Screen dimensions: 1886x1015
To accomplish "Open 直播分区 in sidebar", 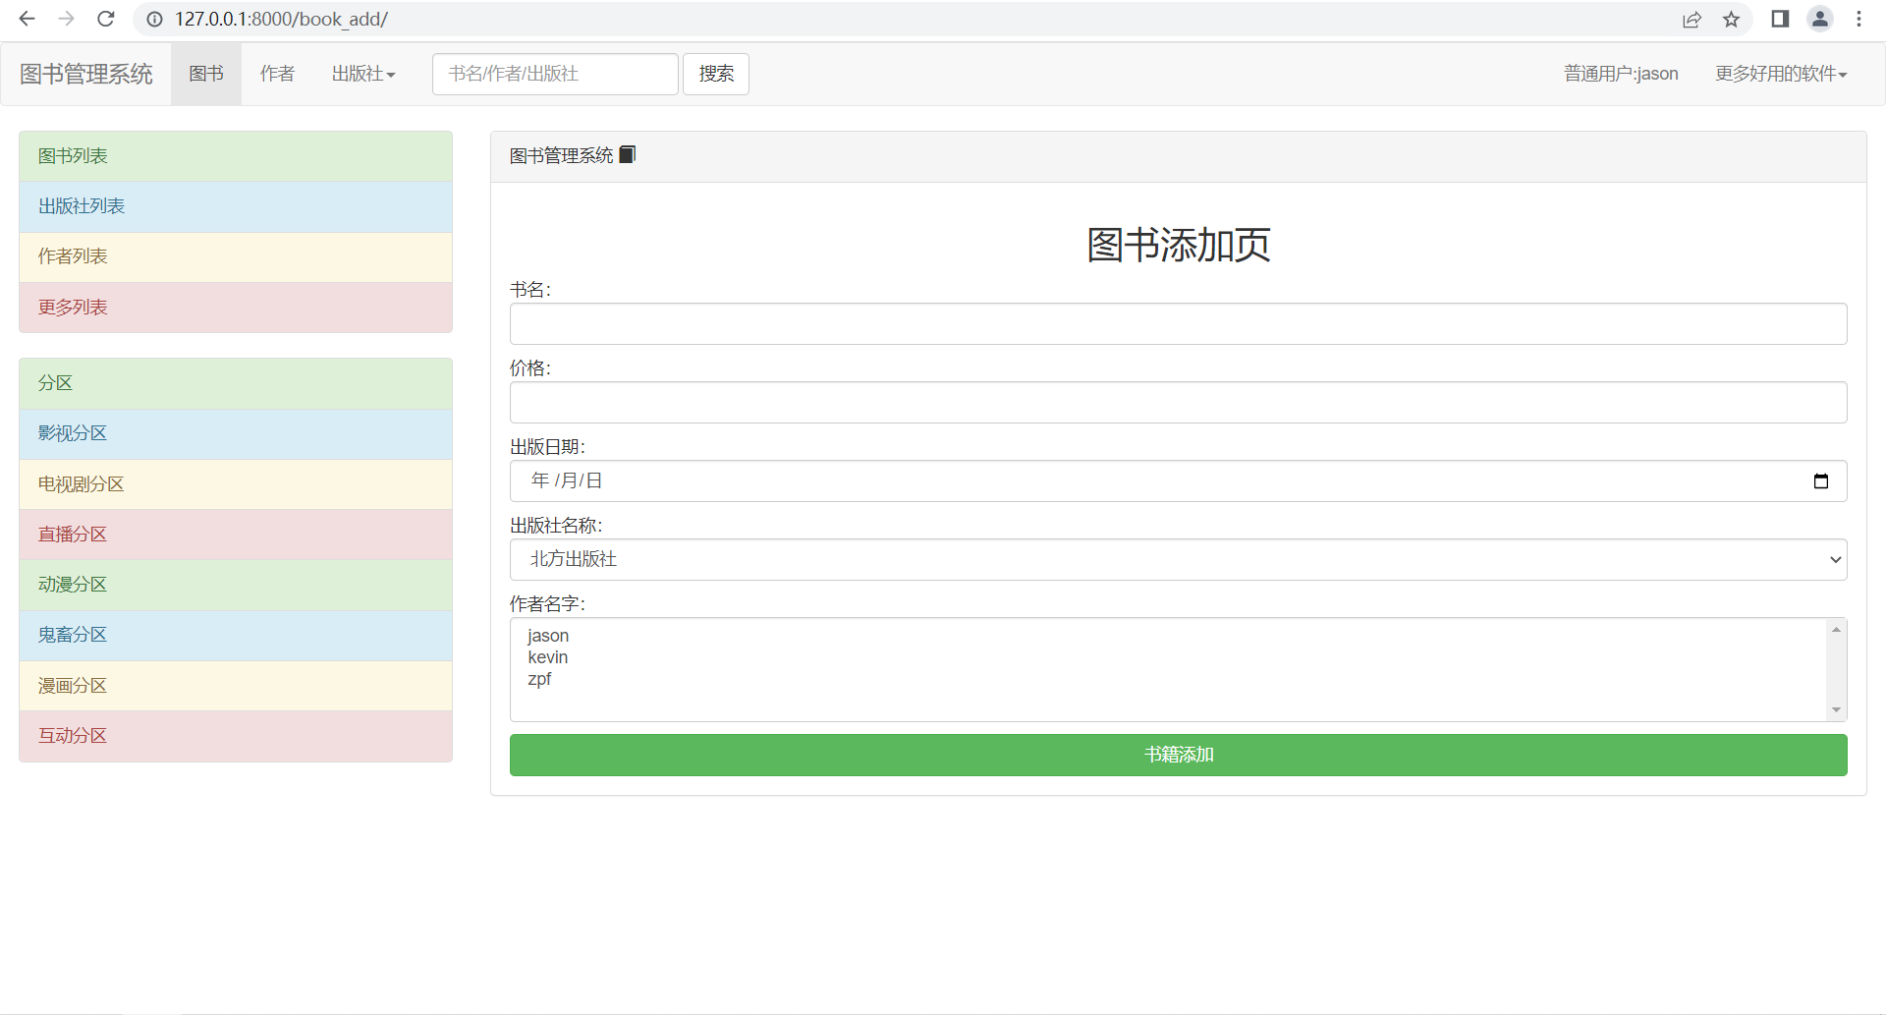I will 236,535.
